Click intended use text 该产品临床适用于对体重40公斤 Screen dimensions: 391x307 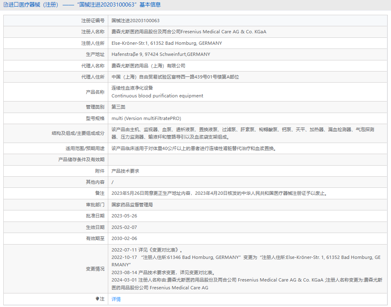[x=194, y=149]
